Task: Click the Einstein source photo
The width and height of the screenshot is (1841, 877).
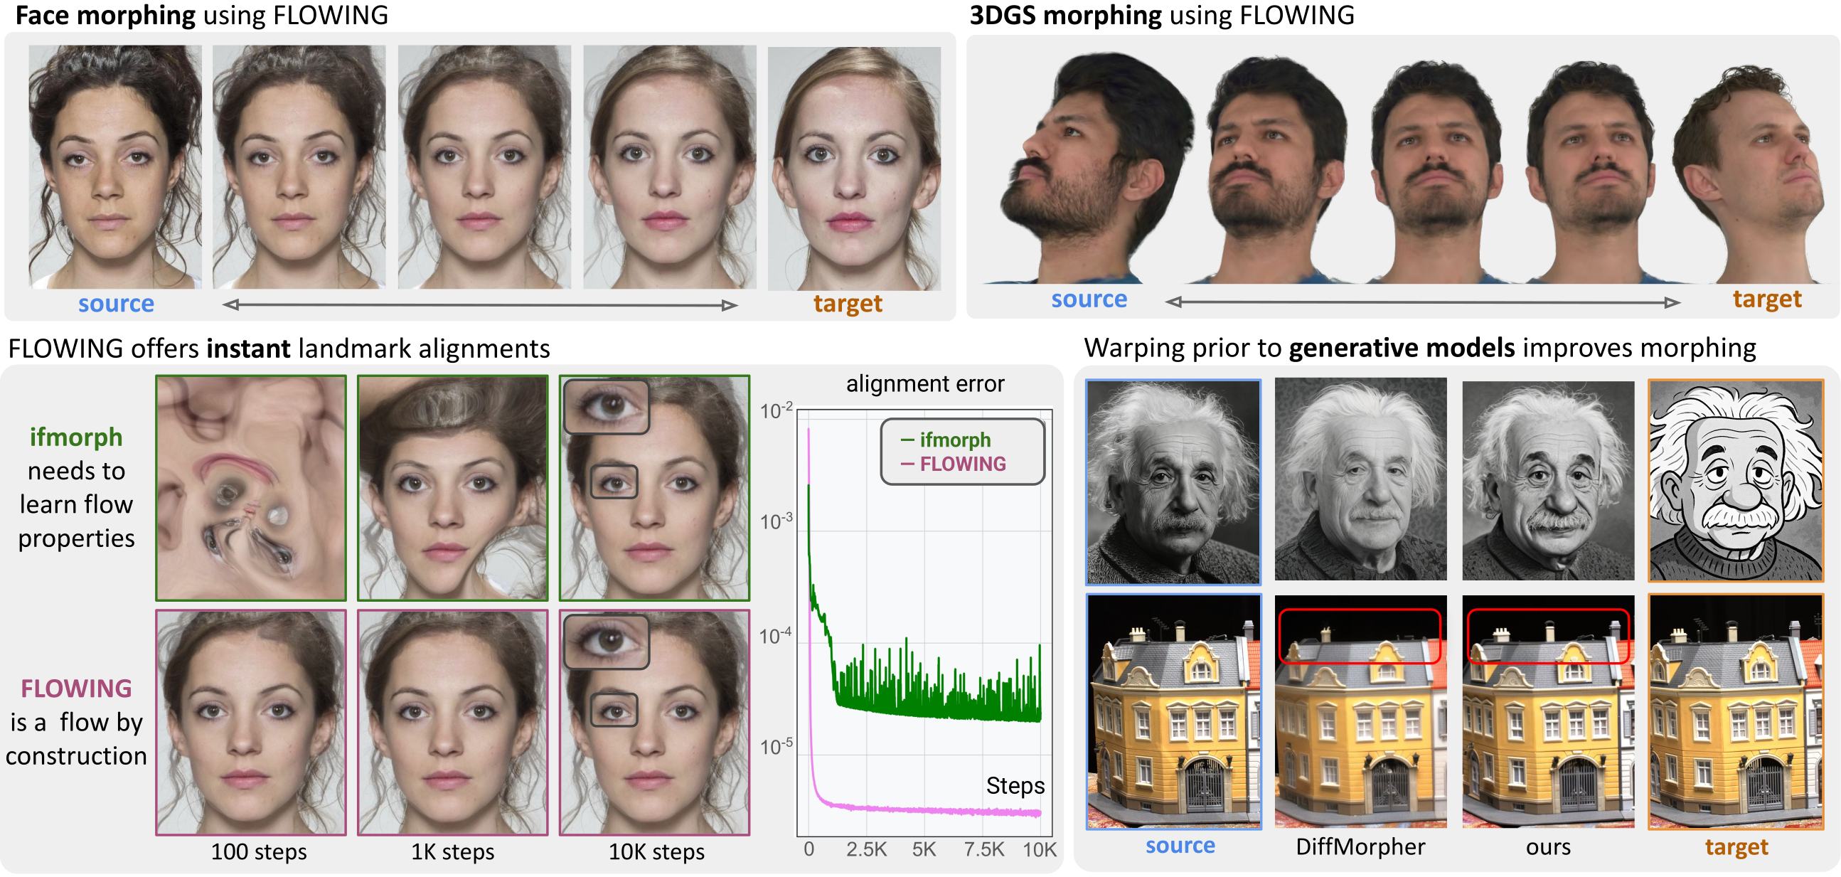Action: click(1173, 482)
